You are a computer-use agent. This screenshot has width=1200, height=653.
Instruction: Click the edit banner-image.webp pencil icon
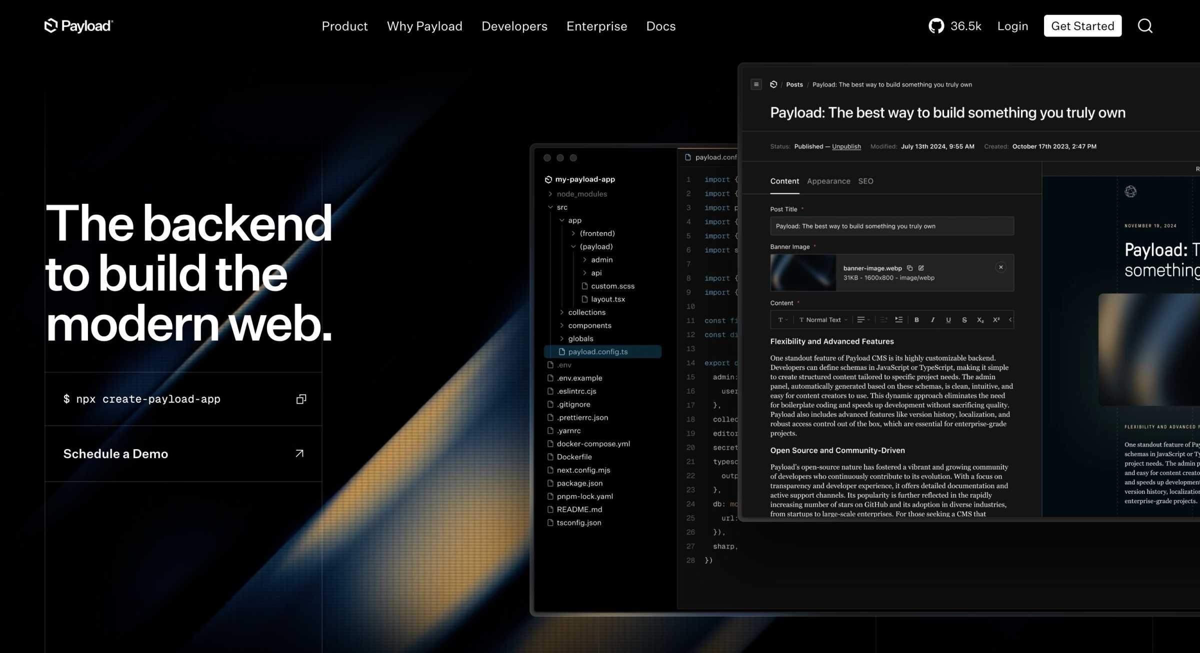click(921, 268)
